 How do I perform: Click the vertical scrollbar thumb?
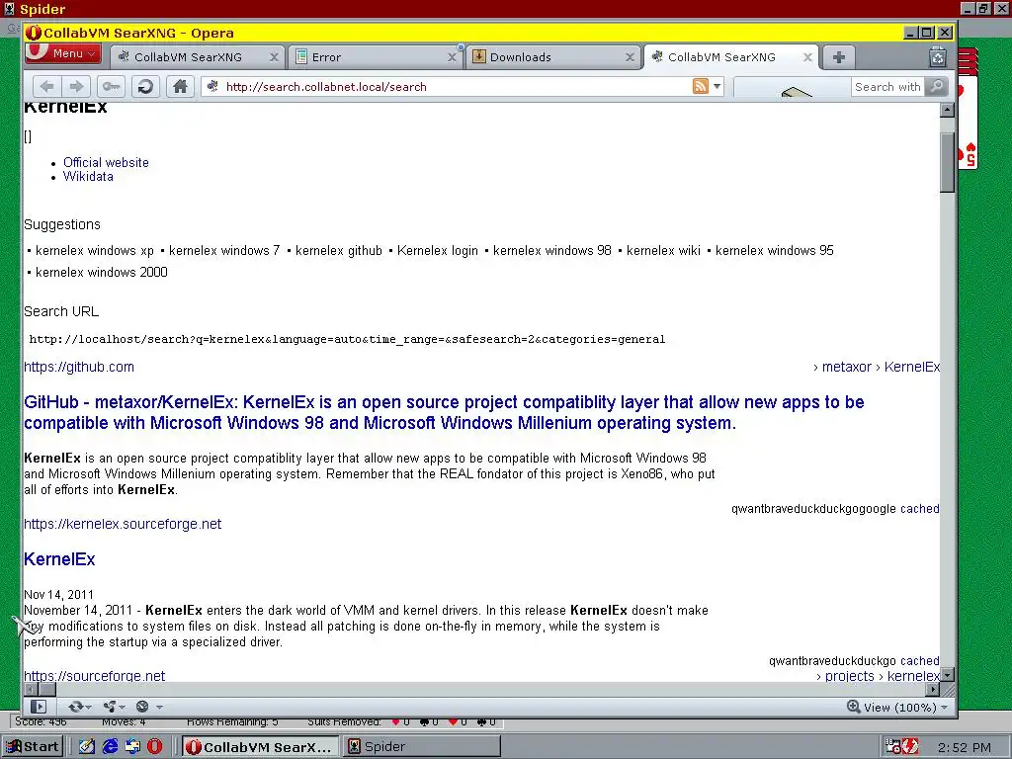pos(947,163)
